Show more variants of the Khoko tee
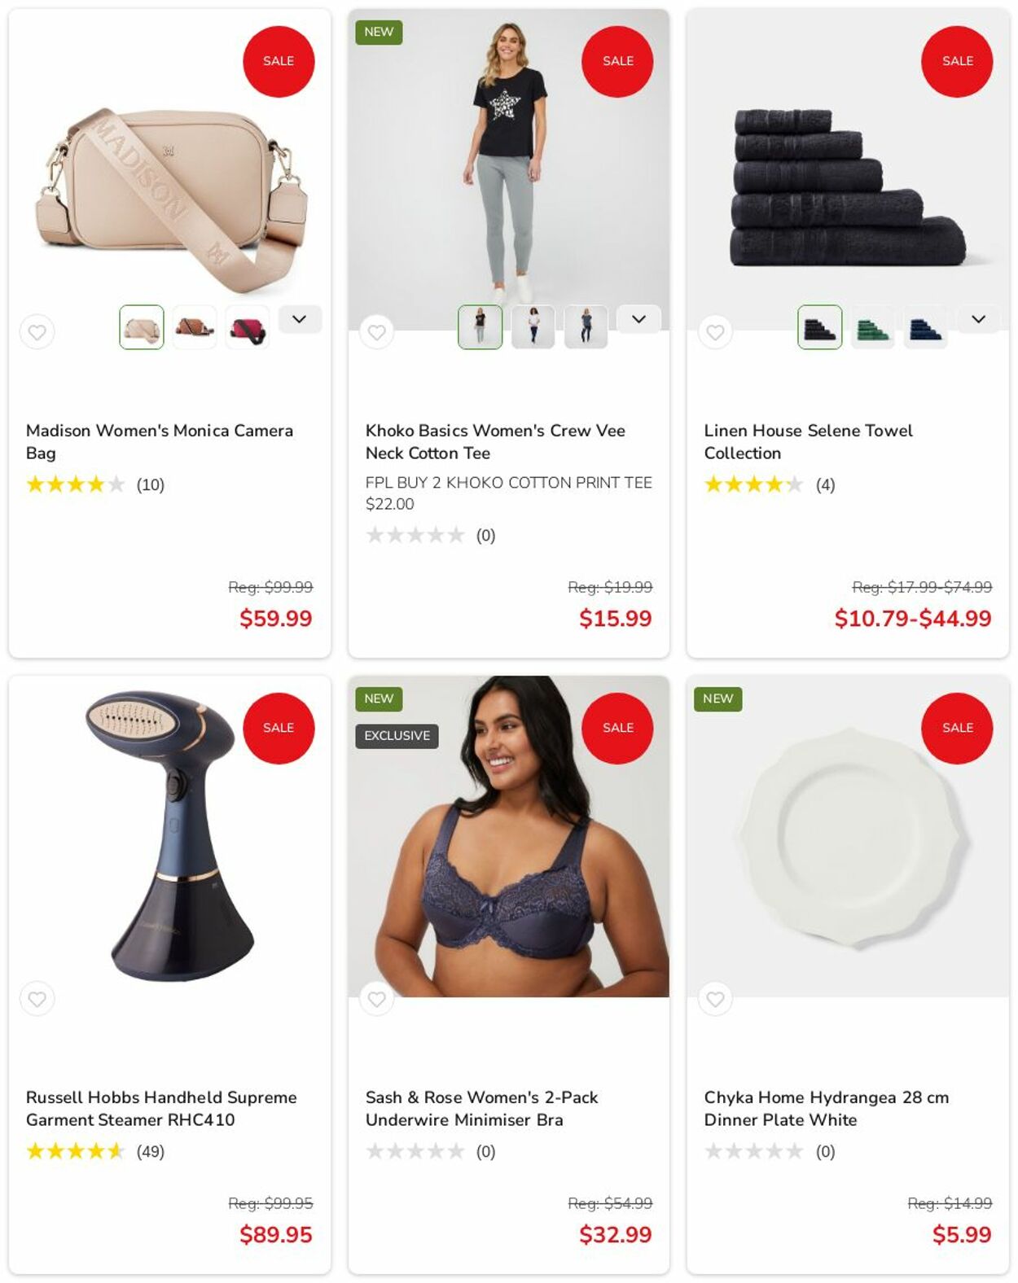The height and width of the screenshot is (1283, 1018). [x=638, y=319]
